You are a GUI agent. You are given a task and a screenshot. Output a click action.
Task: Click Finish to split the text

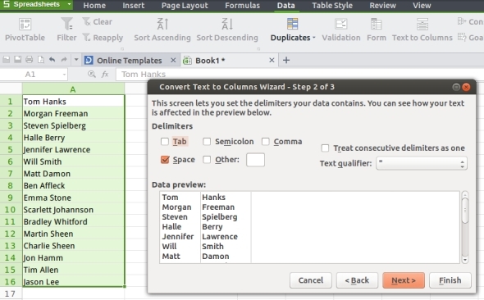[x=450, y=280]
